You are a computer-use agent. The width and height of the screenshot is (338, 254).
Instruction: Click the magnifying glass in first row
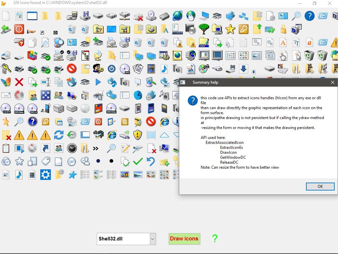pos(296,16)
